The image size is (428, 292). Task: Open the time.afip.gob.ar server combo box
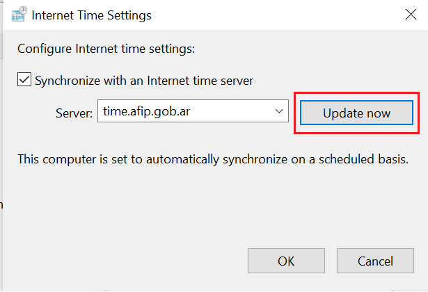pos(193,111)
